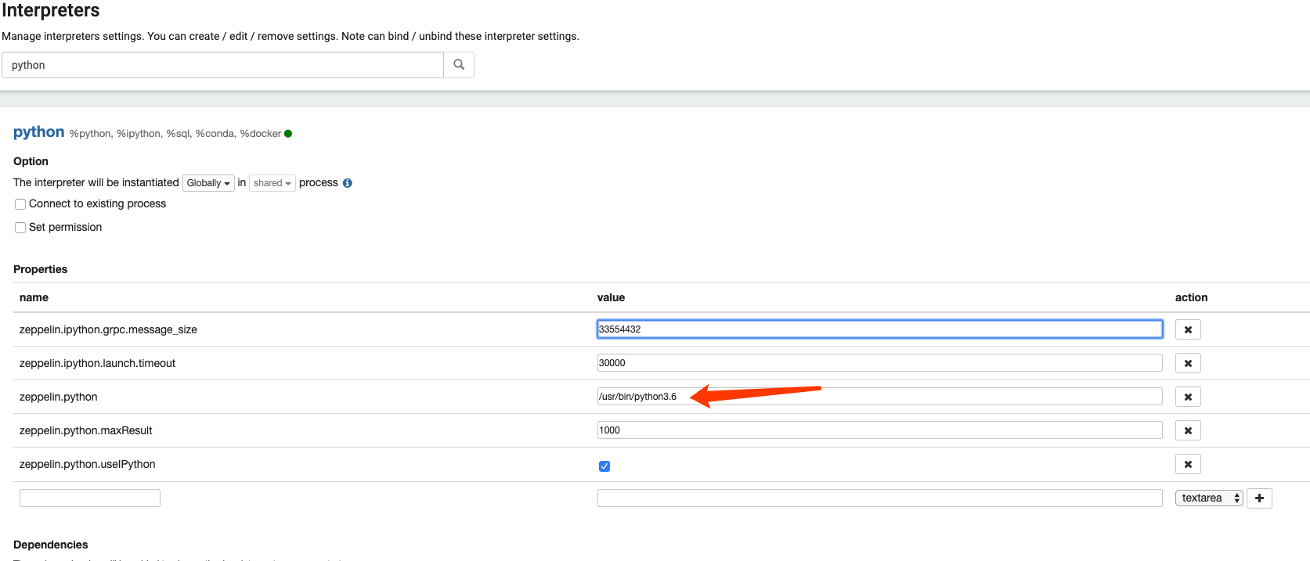The image size is (1310, 561).
Task: Open the shared process mode dropdown
Action: coord(272,183)
